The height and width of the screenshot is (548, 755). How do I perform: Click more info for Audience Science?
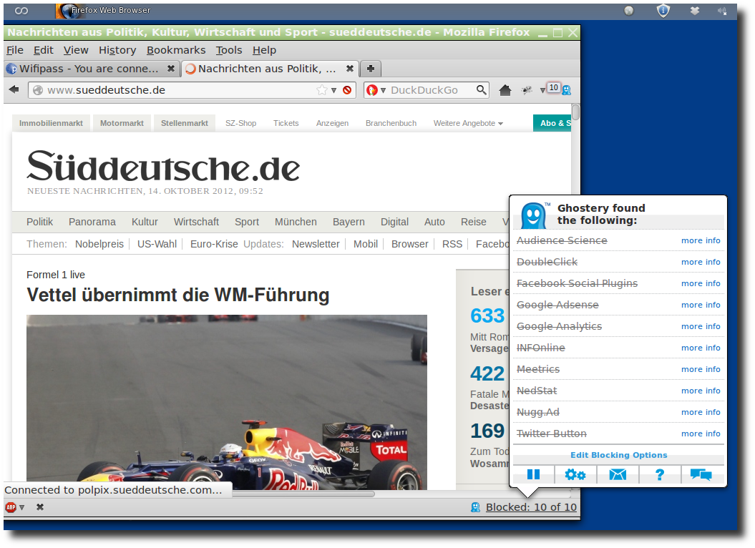pos(701,241)
